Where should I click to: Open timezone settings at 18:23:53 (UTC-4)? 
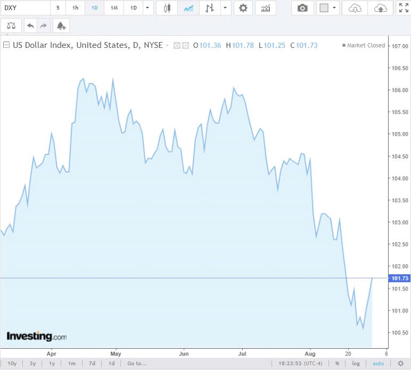pyautogui.click(x=300, y=364)
